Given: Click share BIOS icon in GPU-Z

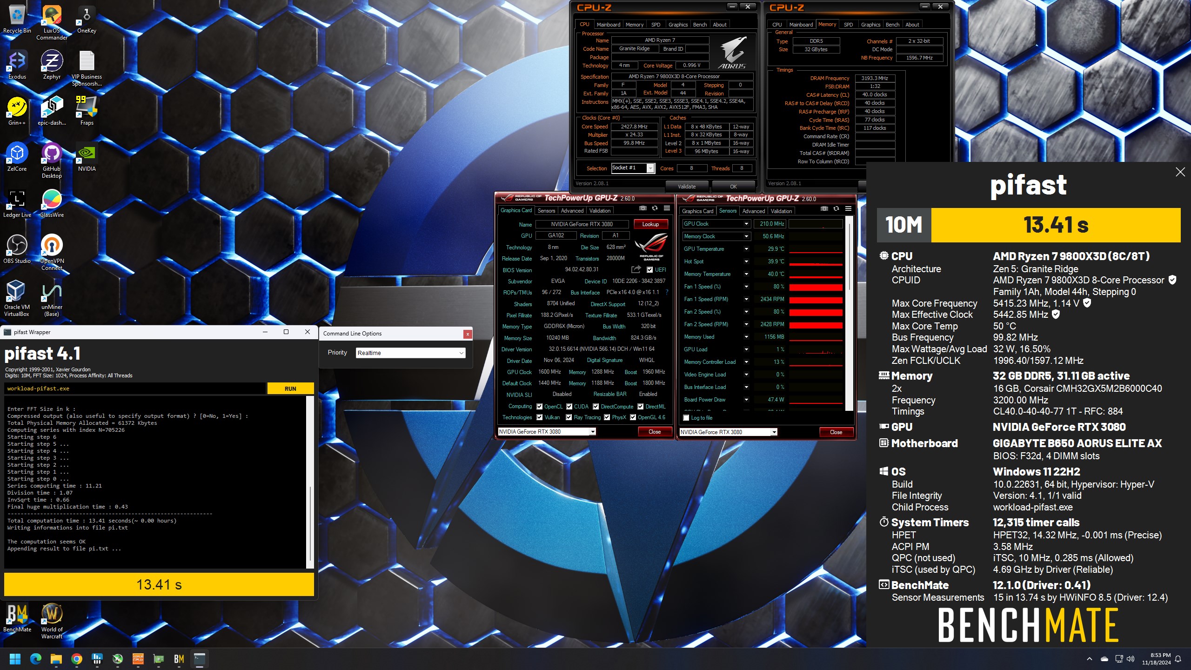Looking at the screenshot, I should click(636, 269).
